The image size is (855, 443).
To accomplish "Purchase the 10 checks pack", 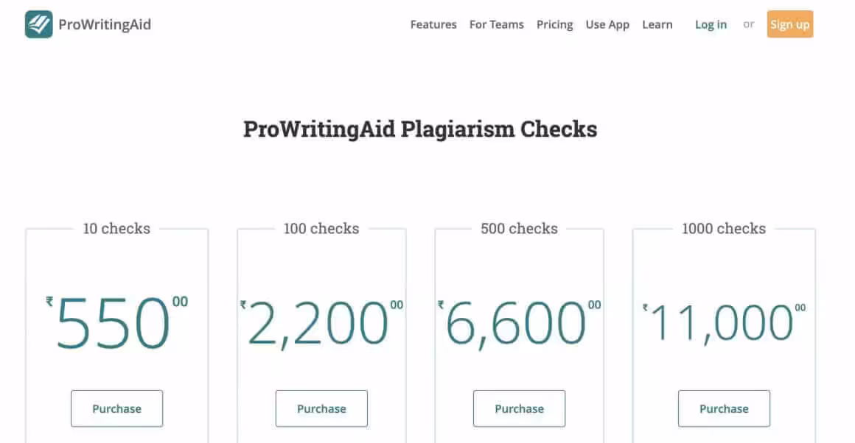I will click(116, 408).
